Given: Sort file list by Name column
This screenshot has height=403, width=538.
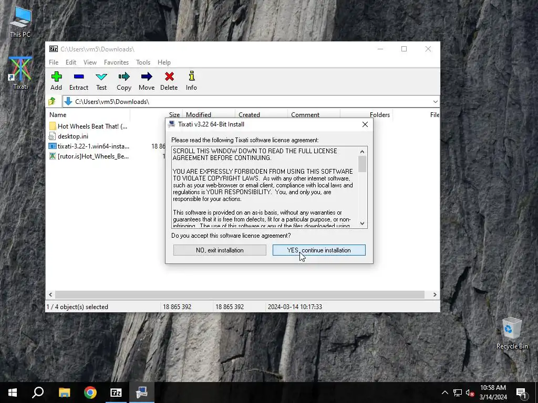Looking at the screenshot, I should tap(88, 115).
